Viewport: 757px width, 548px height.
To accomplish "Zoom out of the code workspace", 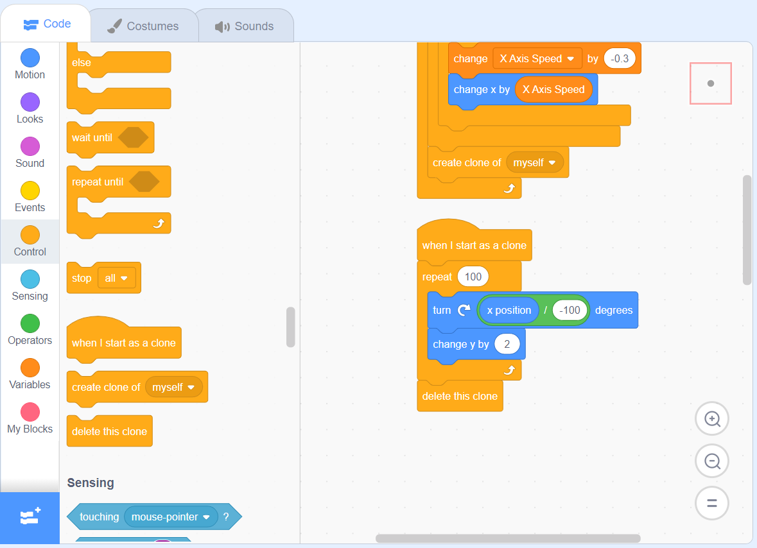I will (711, 461).
